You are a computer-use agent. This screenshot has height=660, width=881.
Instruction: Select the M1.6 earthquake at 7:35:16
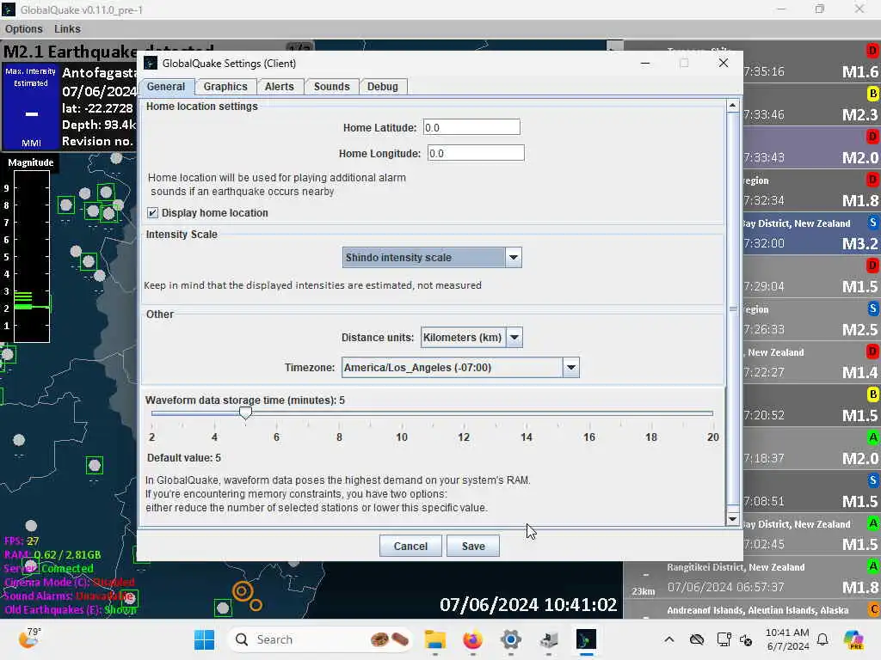(x=812, y=62)
